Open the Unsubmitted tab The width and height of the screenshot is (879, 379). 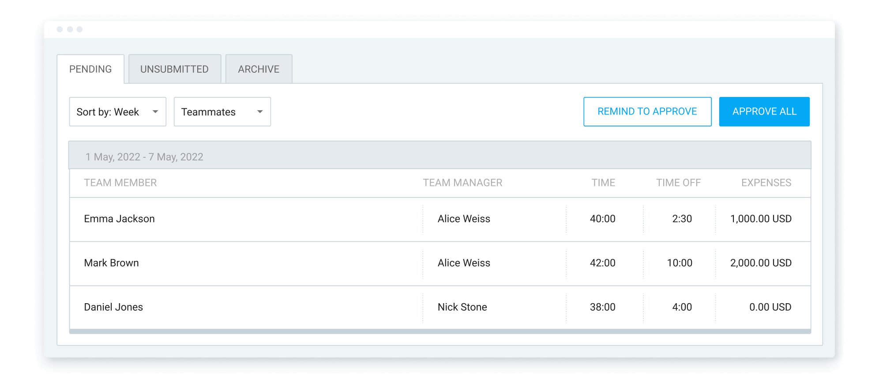174,69
